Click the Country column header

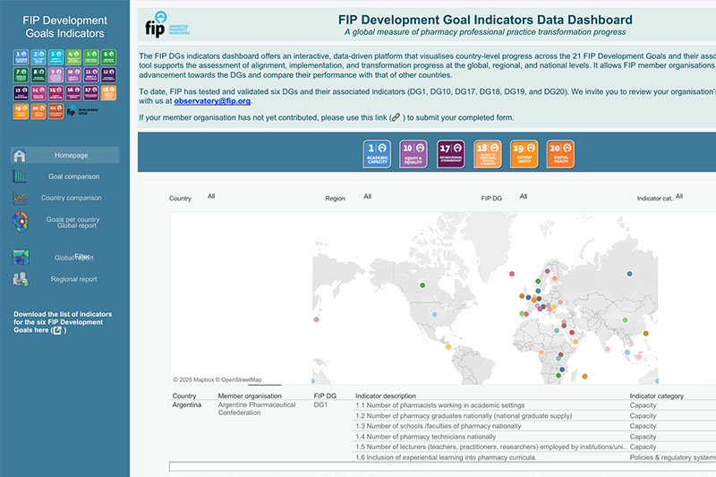tap(184, 396)
